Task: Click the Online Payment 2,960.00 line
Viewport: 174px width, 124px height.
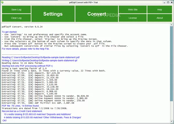Action: [45, 98]
